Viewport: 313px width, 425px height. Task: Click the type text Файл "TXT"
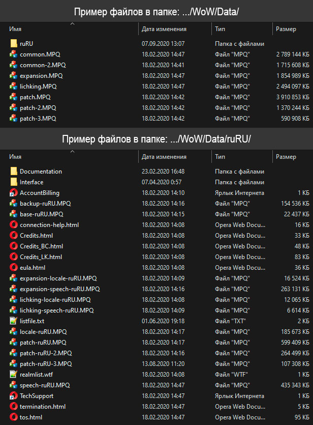tap(230, 321)
